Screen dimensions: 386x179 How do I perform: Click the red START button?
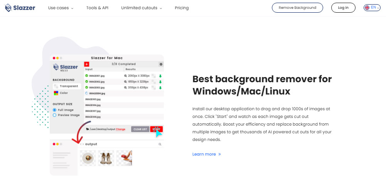[156, 129]
